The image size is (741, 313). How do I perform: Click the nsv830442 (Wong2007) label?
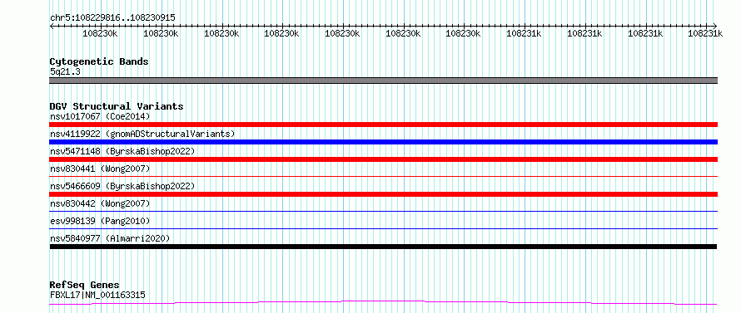pos(100,203)
